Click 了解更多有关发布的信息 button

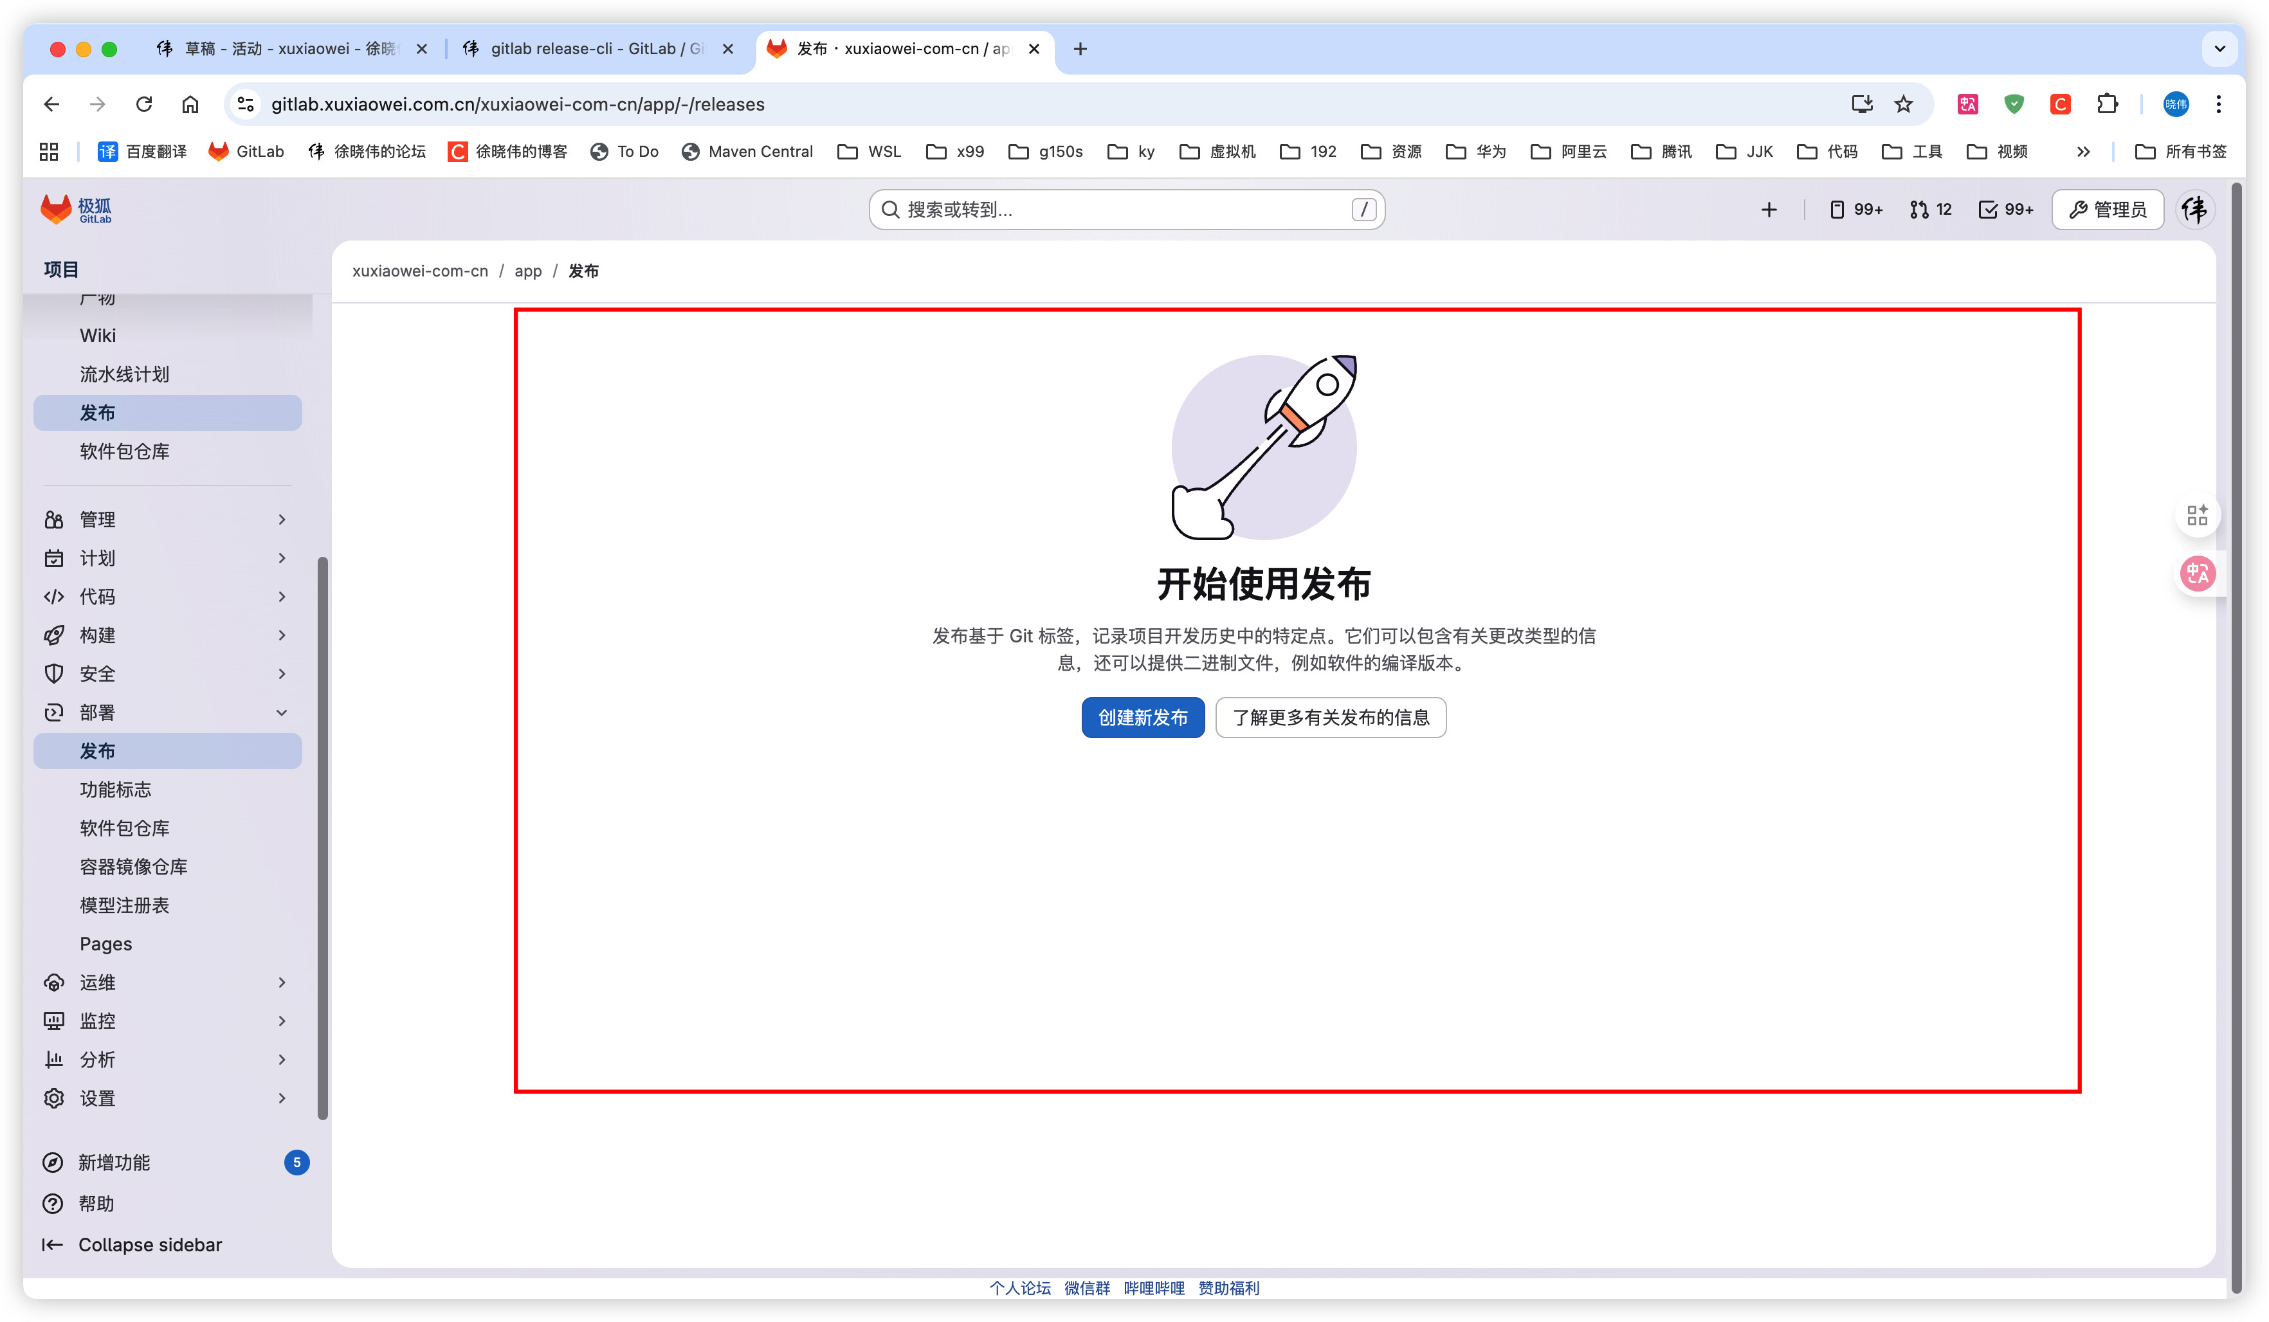(x=1330, y=717)
